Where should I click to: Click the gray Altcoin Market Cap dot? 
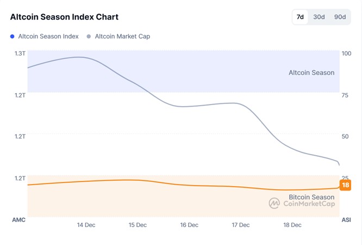click(x=89, y=36)
